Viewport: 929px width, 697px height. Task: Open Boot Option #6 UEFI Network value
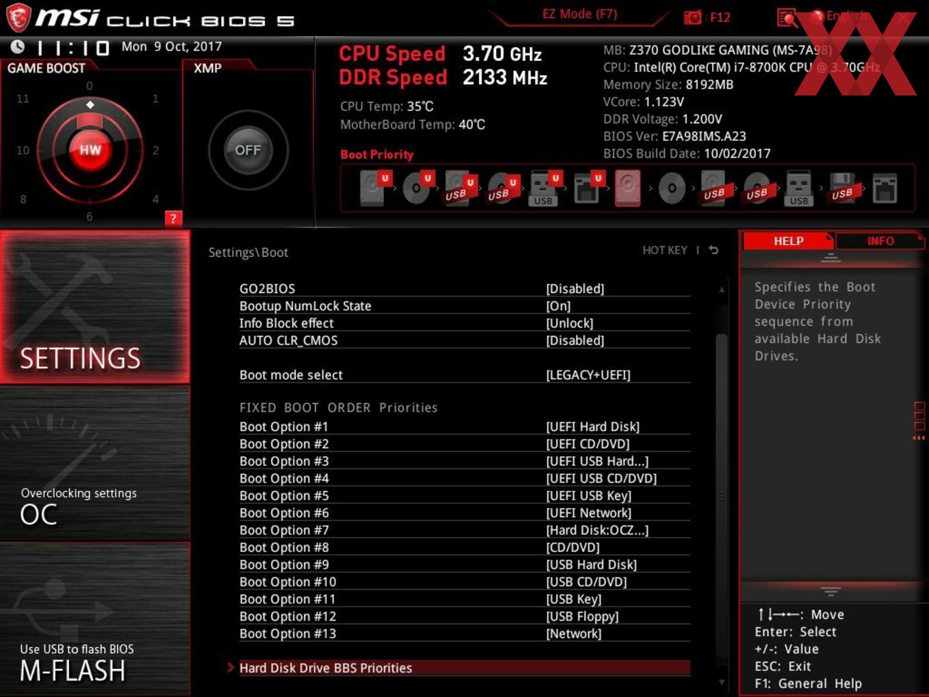point(589,512)
